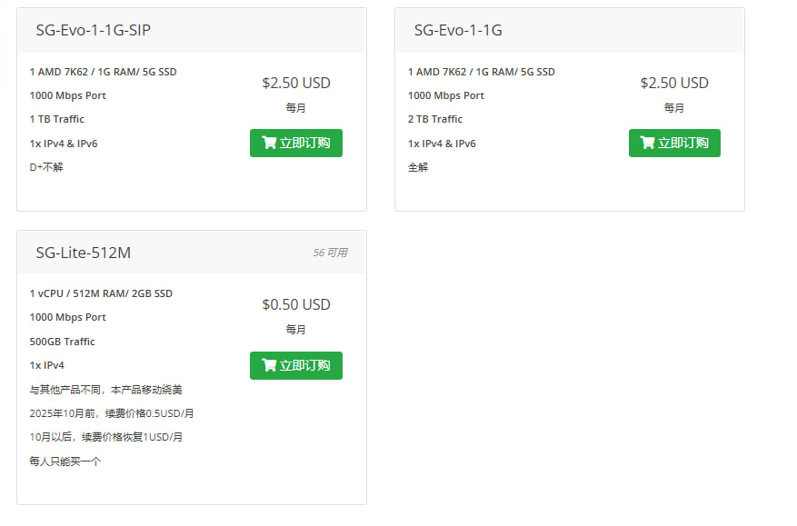
Task: Click 立即订购 on the SG-Evo-1-1G plan
Action: click(x=674, y=143)
